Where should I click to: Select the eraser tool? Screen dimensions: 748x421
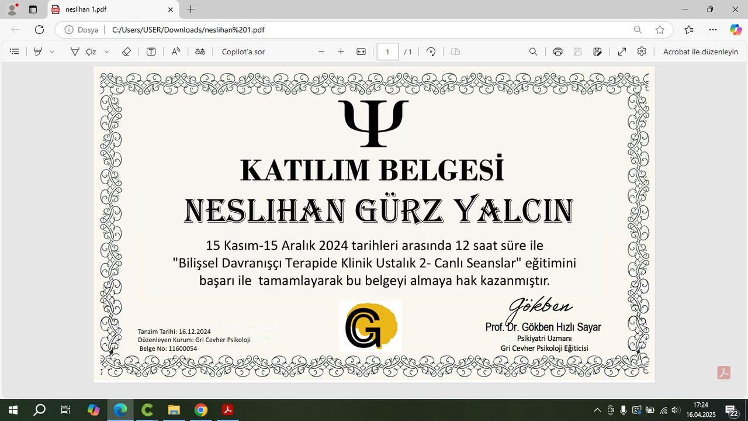[x=126, y=51]
